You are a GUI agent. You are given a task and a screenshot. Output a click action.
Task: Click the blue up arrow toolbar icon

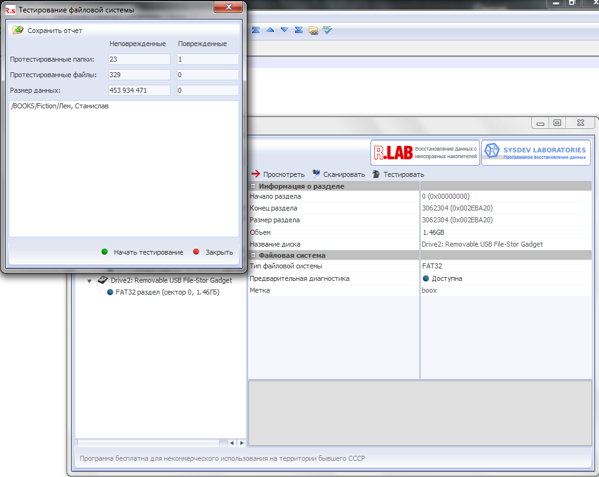270,30
